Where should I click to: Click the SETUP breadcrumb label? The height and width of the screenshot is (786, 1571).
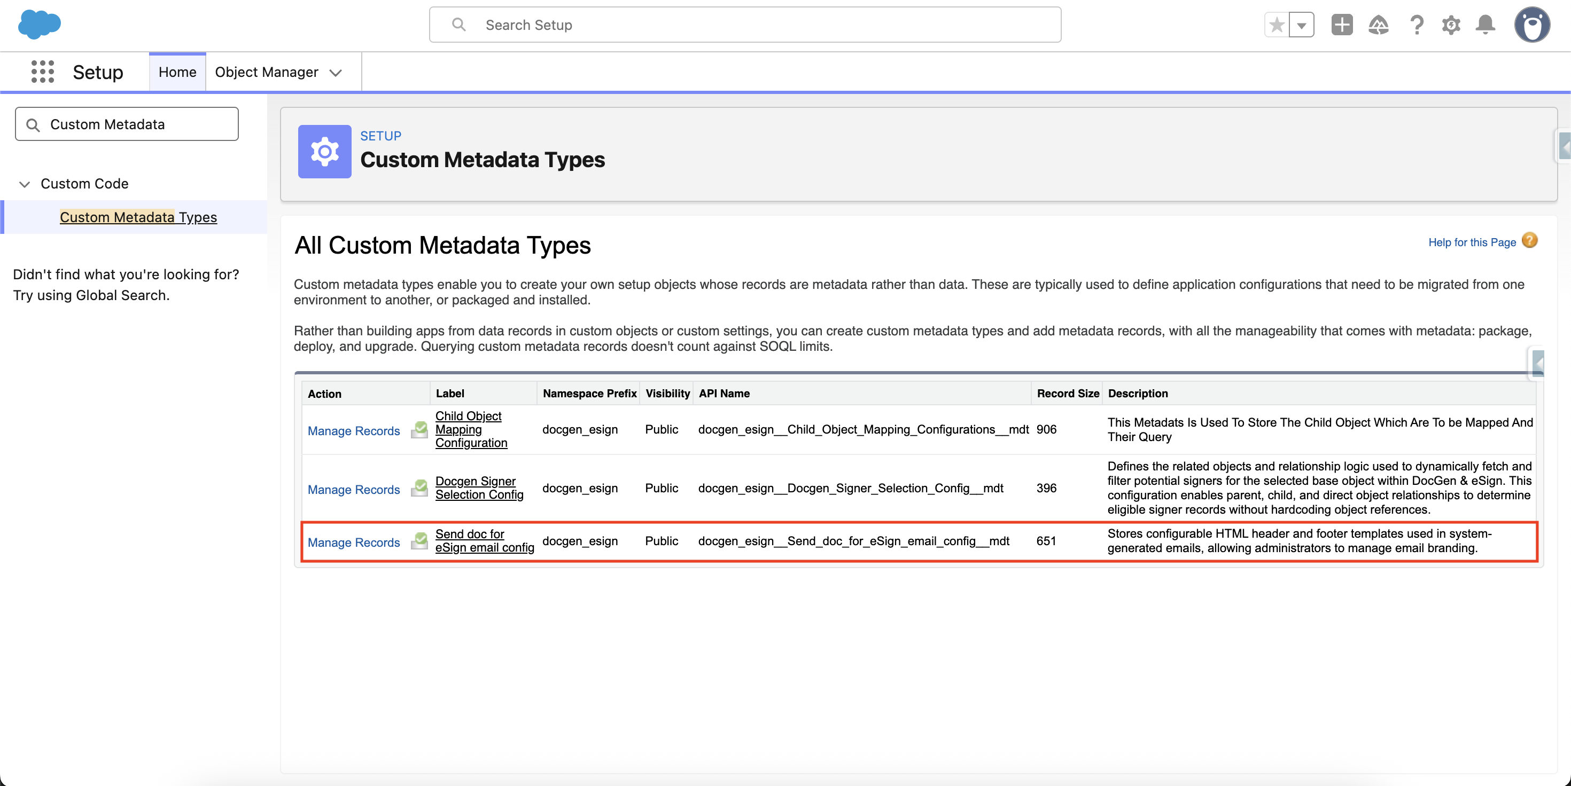(x=380, y=136)
